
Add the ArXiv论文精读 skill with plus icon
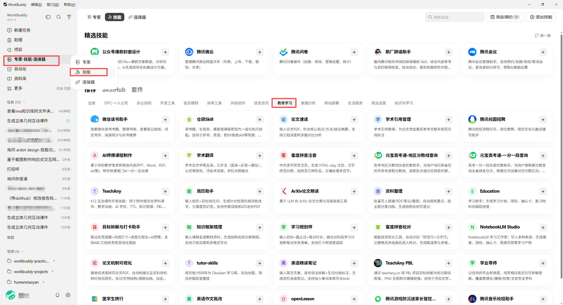(x=354, y=192)
